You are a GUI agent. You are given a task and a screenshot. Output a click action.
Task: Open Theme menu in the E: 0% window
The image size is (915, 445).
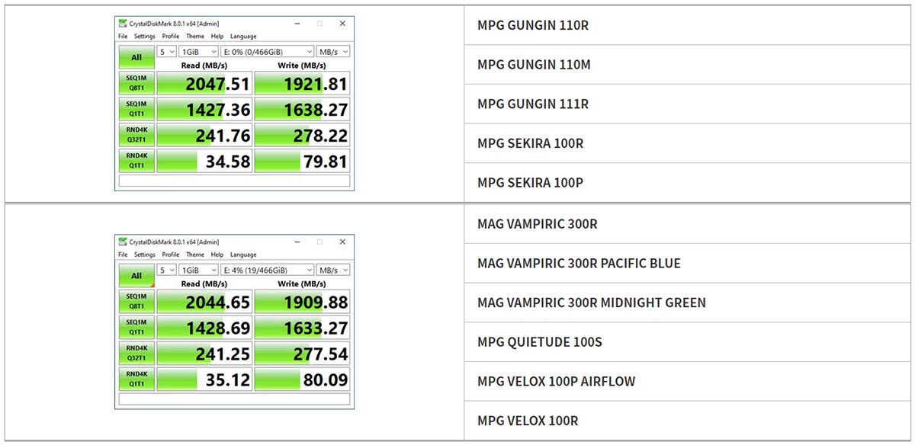pos(195,36)
